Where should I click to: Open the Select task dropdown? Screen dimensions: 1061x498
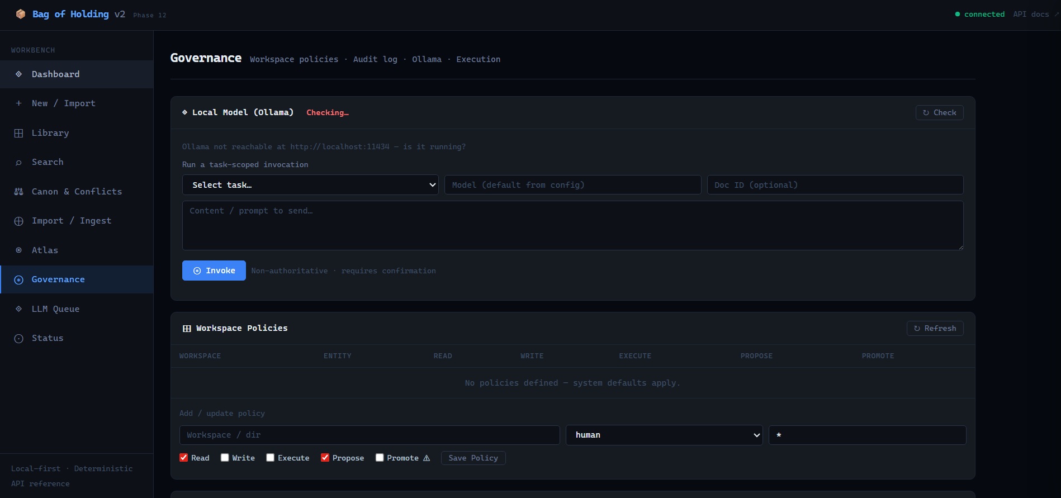pos(310,185)
